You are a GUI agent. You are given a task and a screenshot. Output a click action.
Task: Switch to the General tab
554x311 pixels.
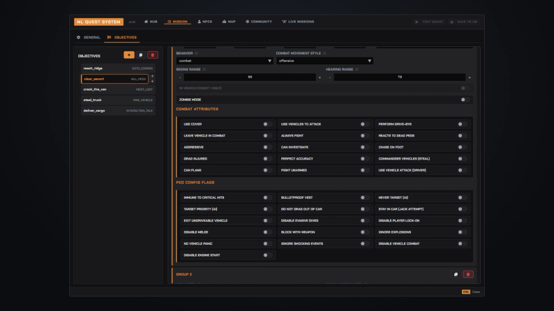coord(89,37)
